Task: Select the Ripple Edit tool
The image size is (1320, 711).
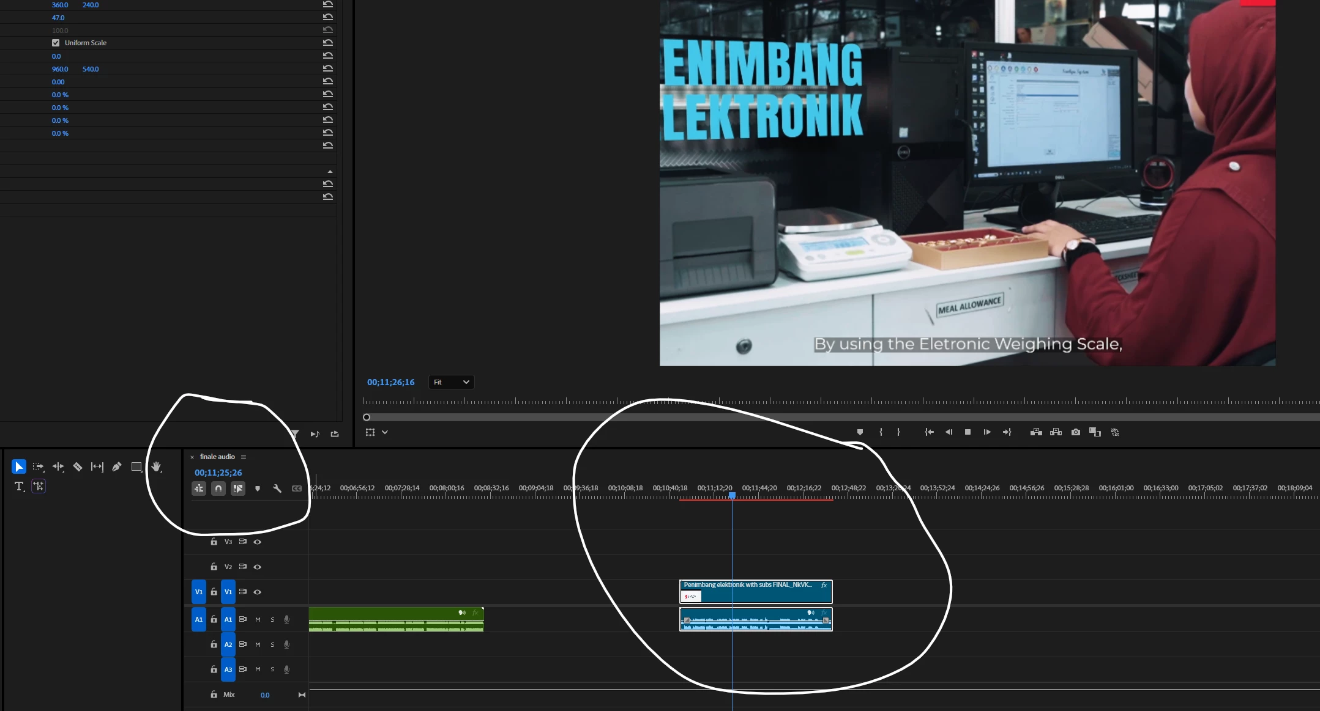Action: [x=58, y=467]
